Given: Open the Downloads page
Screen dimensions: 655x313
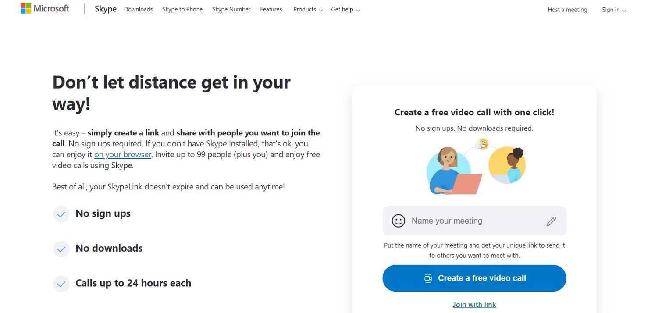Looking at the screenshot, I should point(138,9).
